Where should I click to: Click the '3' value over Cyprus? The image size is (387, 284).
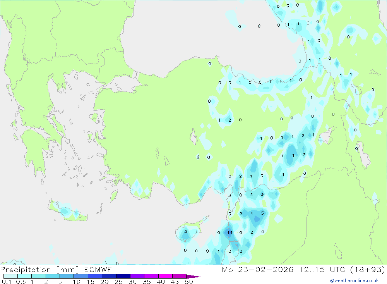pyautogui.click(x=186, y=232)
